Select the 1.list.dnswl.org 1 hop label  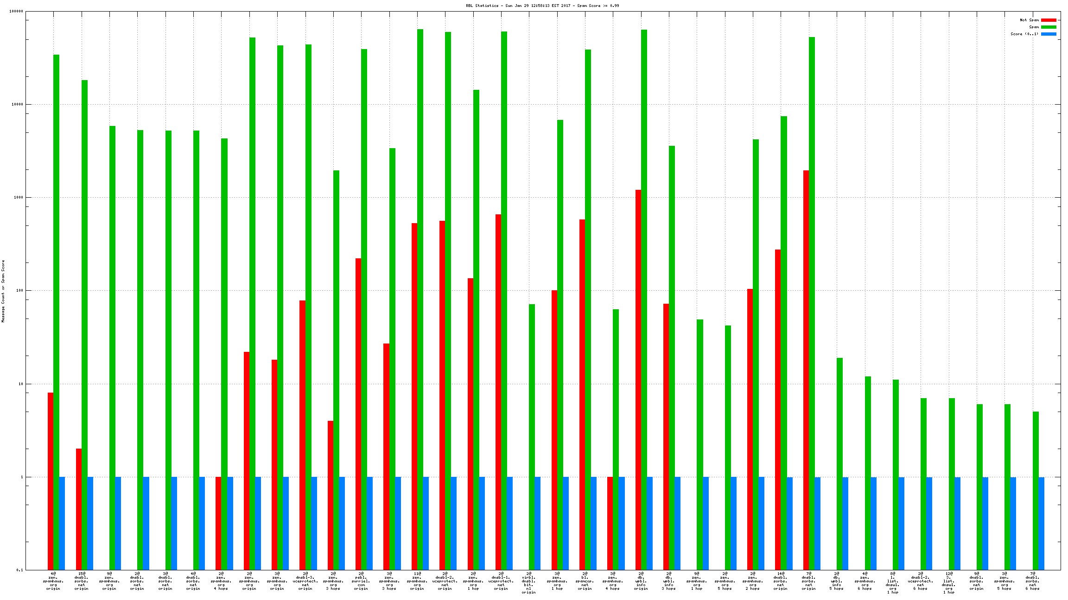pos(892,583)
